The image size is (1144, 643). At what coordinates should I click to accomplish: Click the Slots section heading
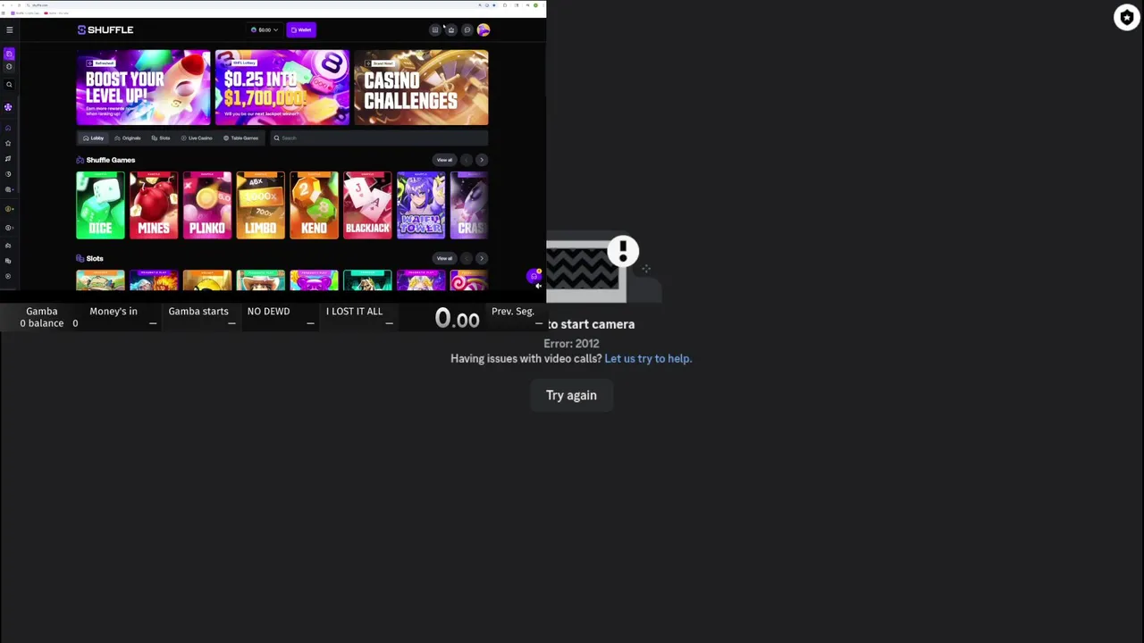(x=95, y=258)
